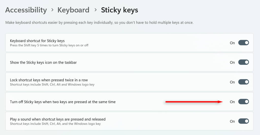260x135 pixels.
Task: Go back to Accessibility breadcrumb
Action: coord(26,10)
